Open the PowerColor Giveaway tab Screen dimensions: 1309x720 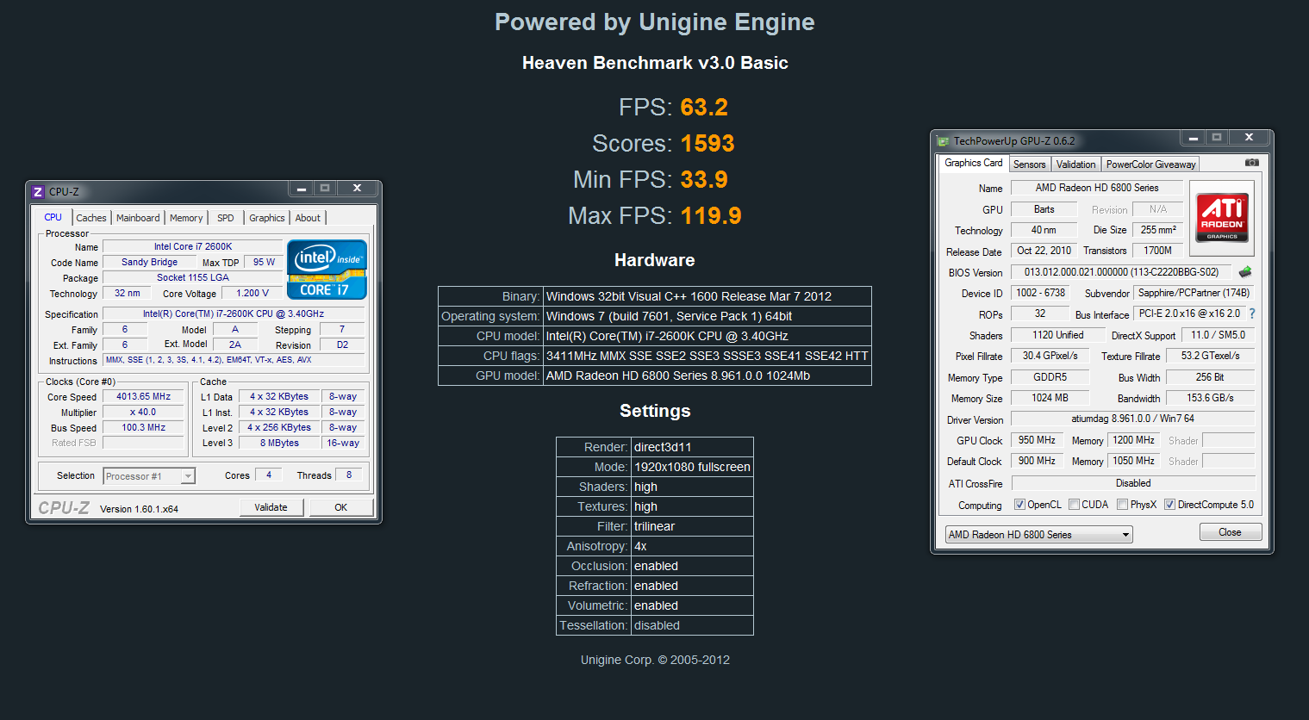pos(1150,164)
